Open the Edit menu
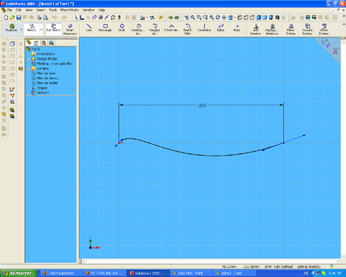Viewport: 346px width, 277px height. [x=19, y=10]
